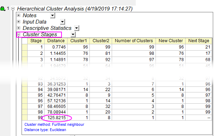
Task: Select the distance cell 39.08171
Action: [56, 89]
